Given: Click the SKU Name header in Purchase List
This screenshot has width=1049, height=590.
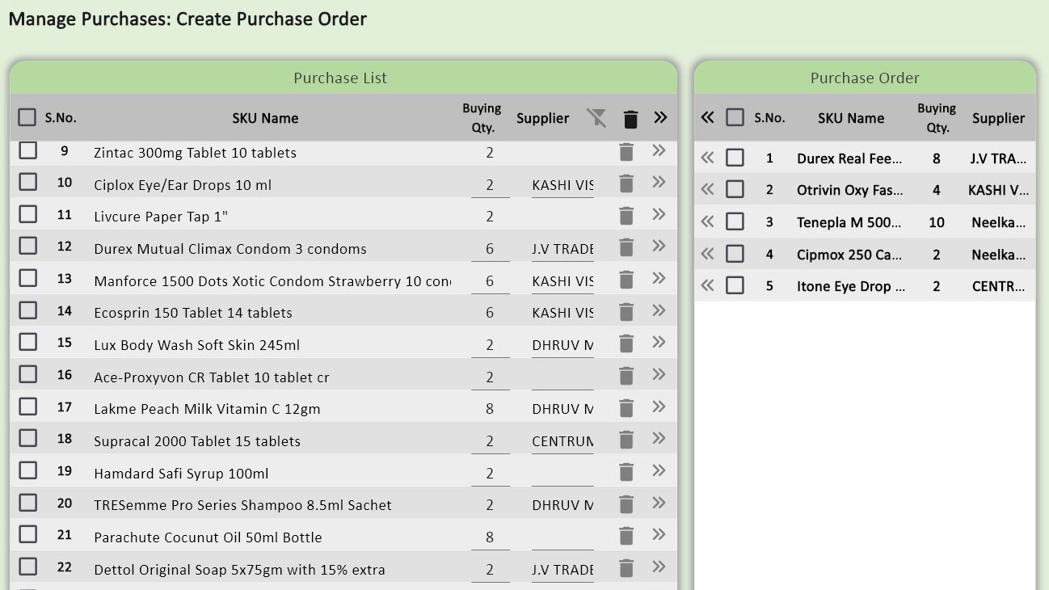Looking at the screenshot, I should coord(265,118).
